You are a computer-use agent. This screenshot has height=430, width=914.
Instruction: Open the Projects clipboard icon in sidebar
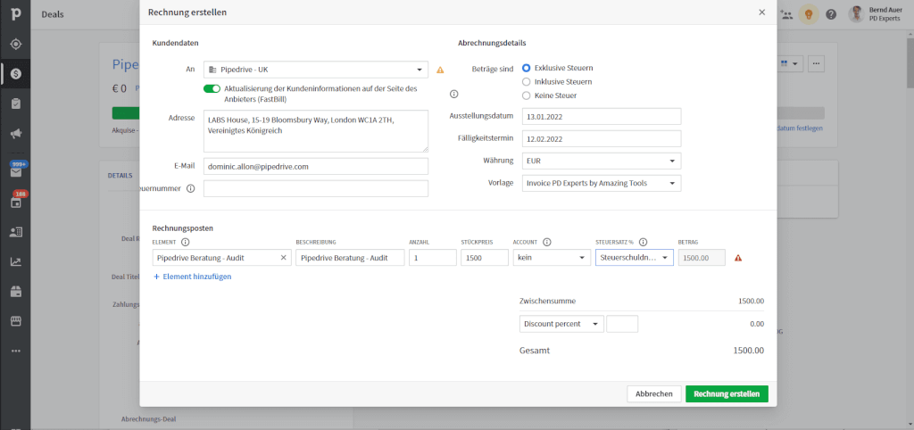pos(16,103)
